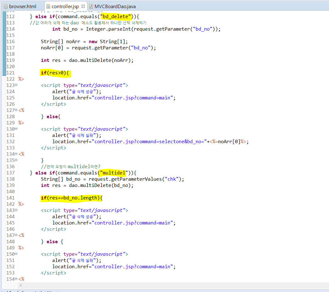
Task: Click line number 141
Action: point(11,198)
